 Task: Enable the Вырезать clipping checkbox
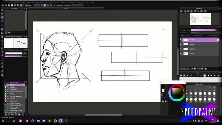[x=195, y=36]
